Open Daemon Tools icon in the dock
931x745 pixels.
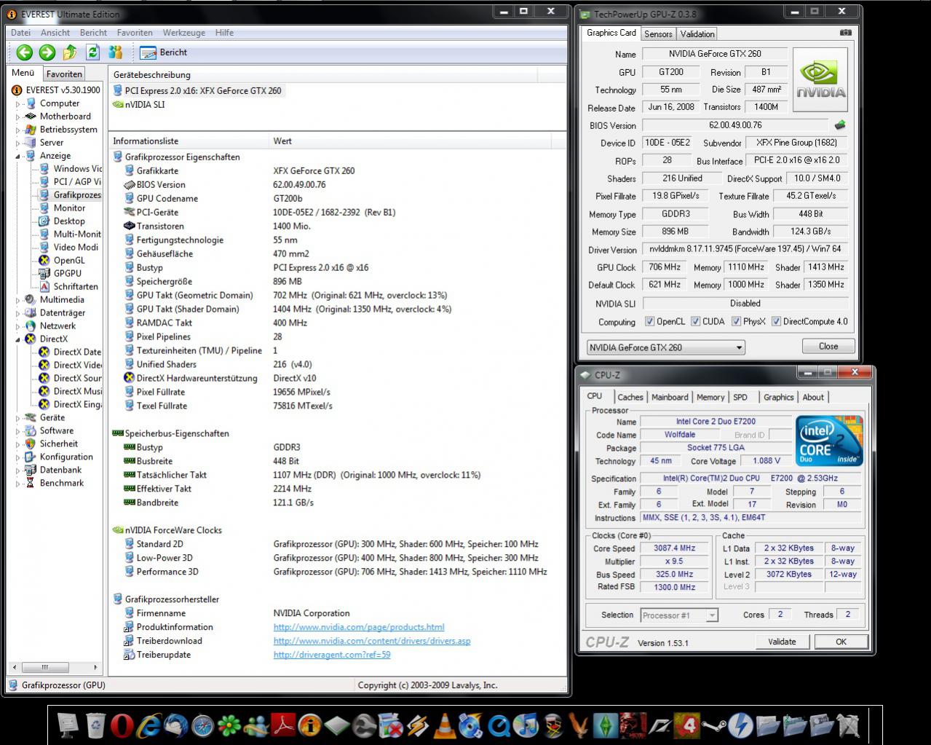click(x=740, y=725)
